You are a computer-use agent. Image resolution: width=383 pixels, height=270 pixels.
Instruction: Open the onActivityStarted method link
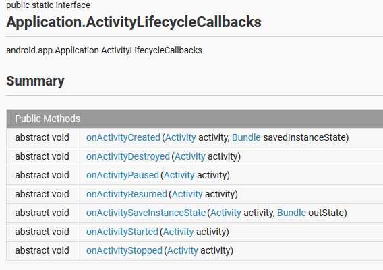(x=122, y=232)
